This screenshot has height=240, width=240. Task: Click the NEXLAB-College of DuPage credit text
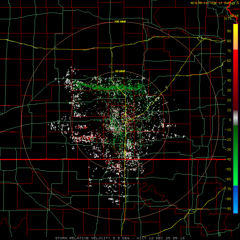214,3
